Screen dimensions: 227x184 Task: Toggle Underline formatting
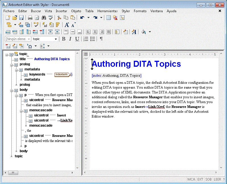[x=77, y=39]
